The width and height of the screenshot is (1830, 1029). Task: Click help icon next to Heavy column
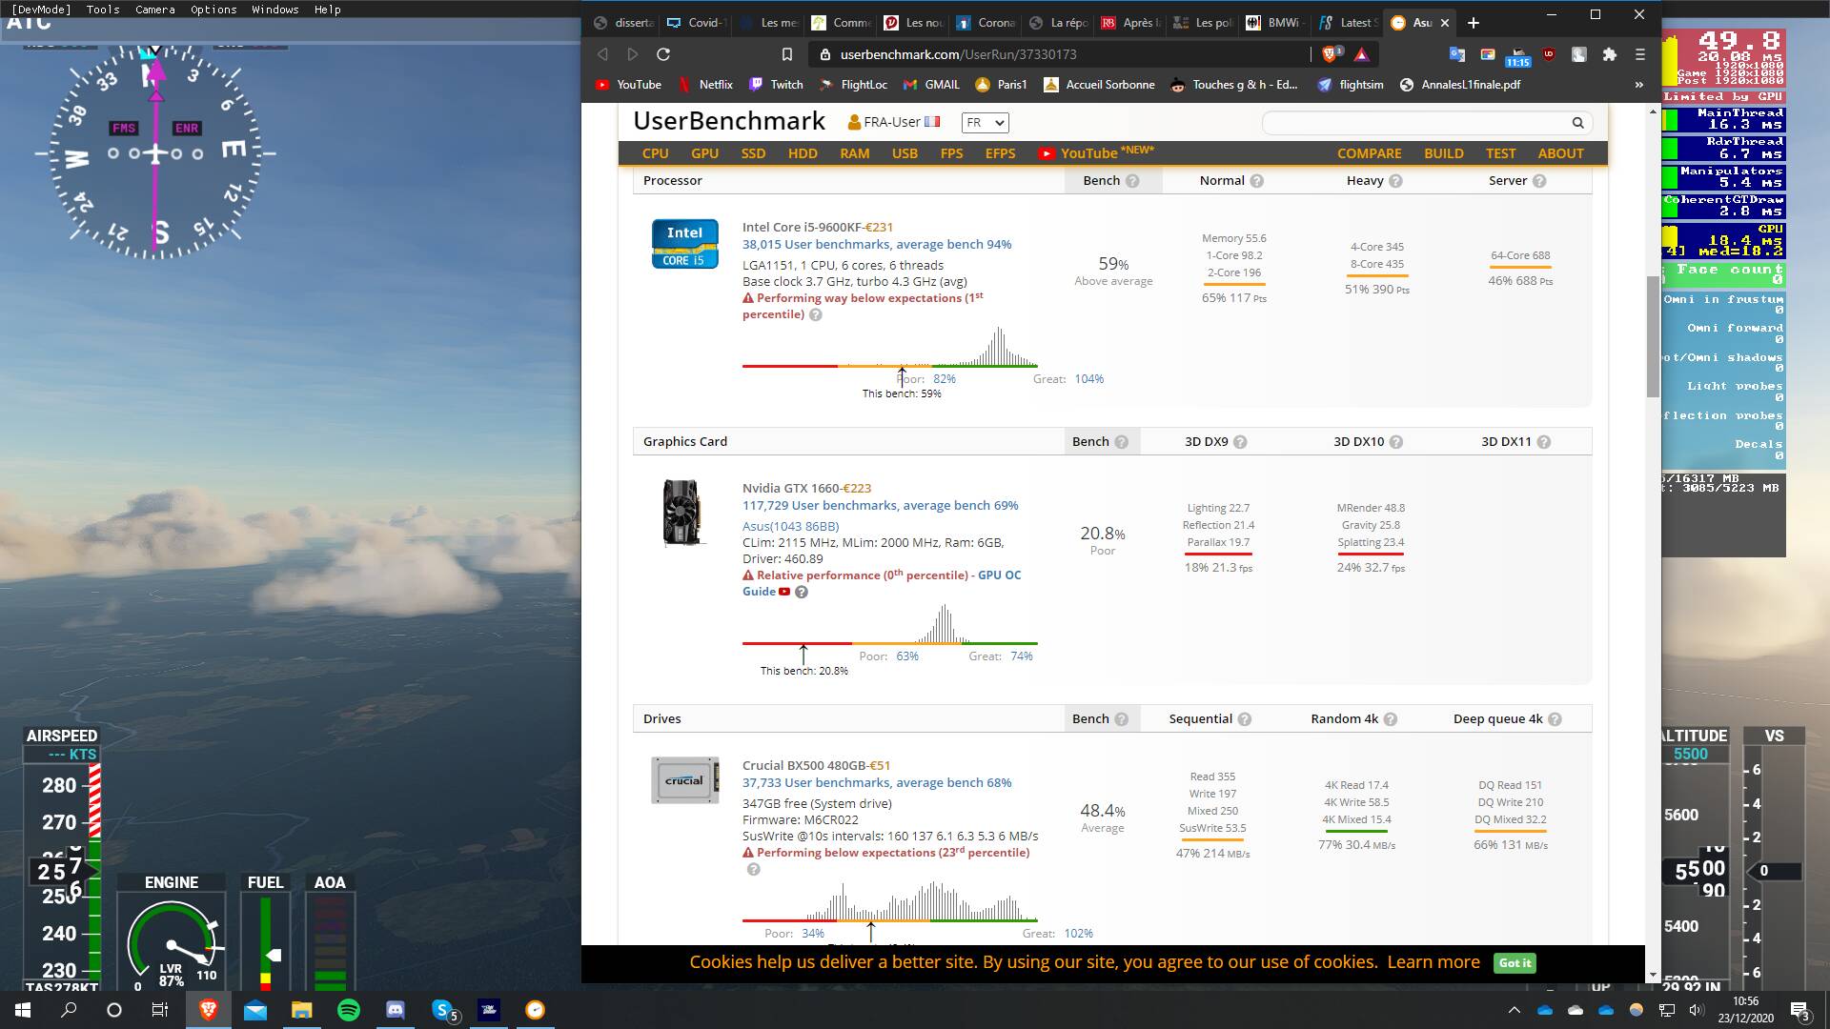click(x=1395, y=181)
